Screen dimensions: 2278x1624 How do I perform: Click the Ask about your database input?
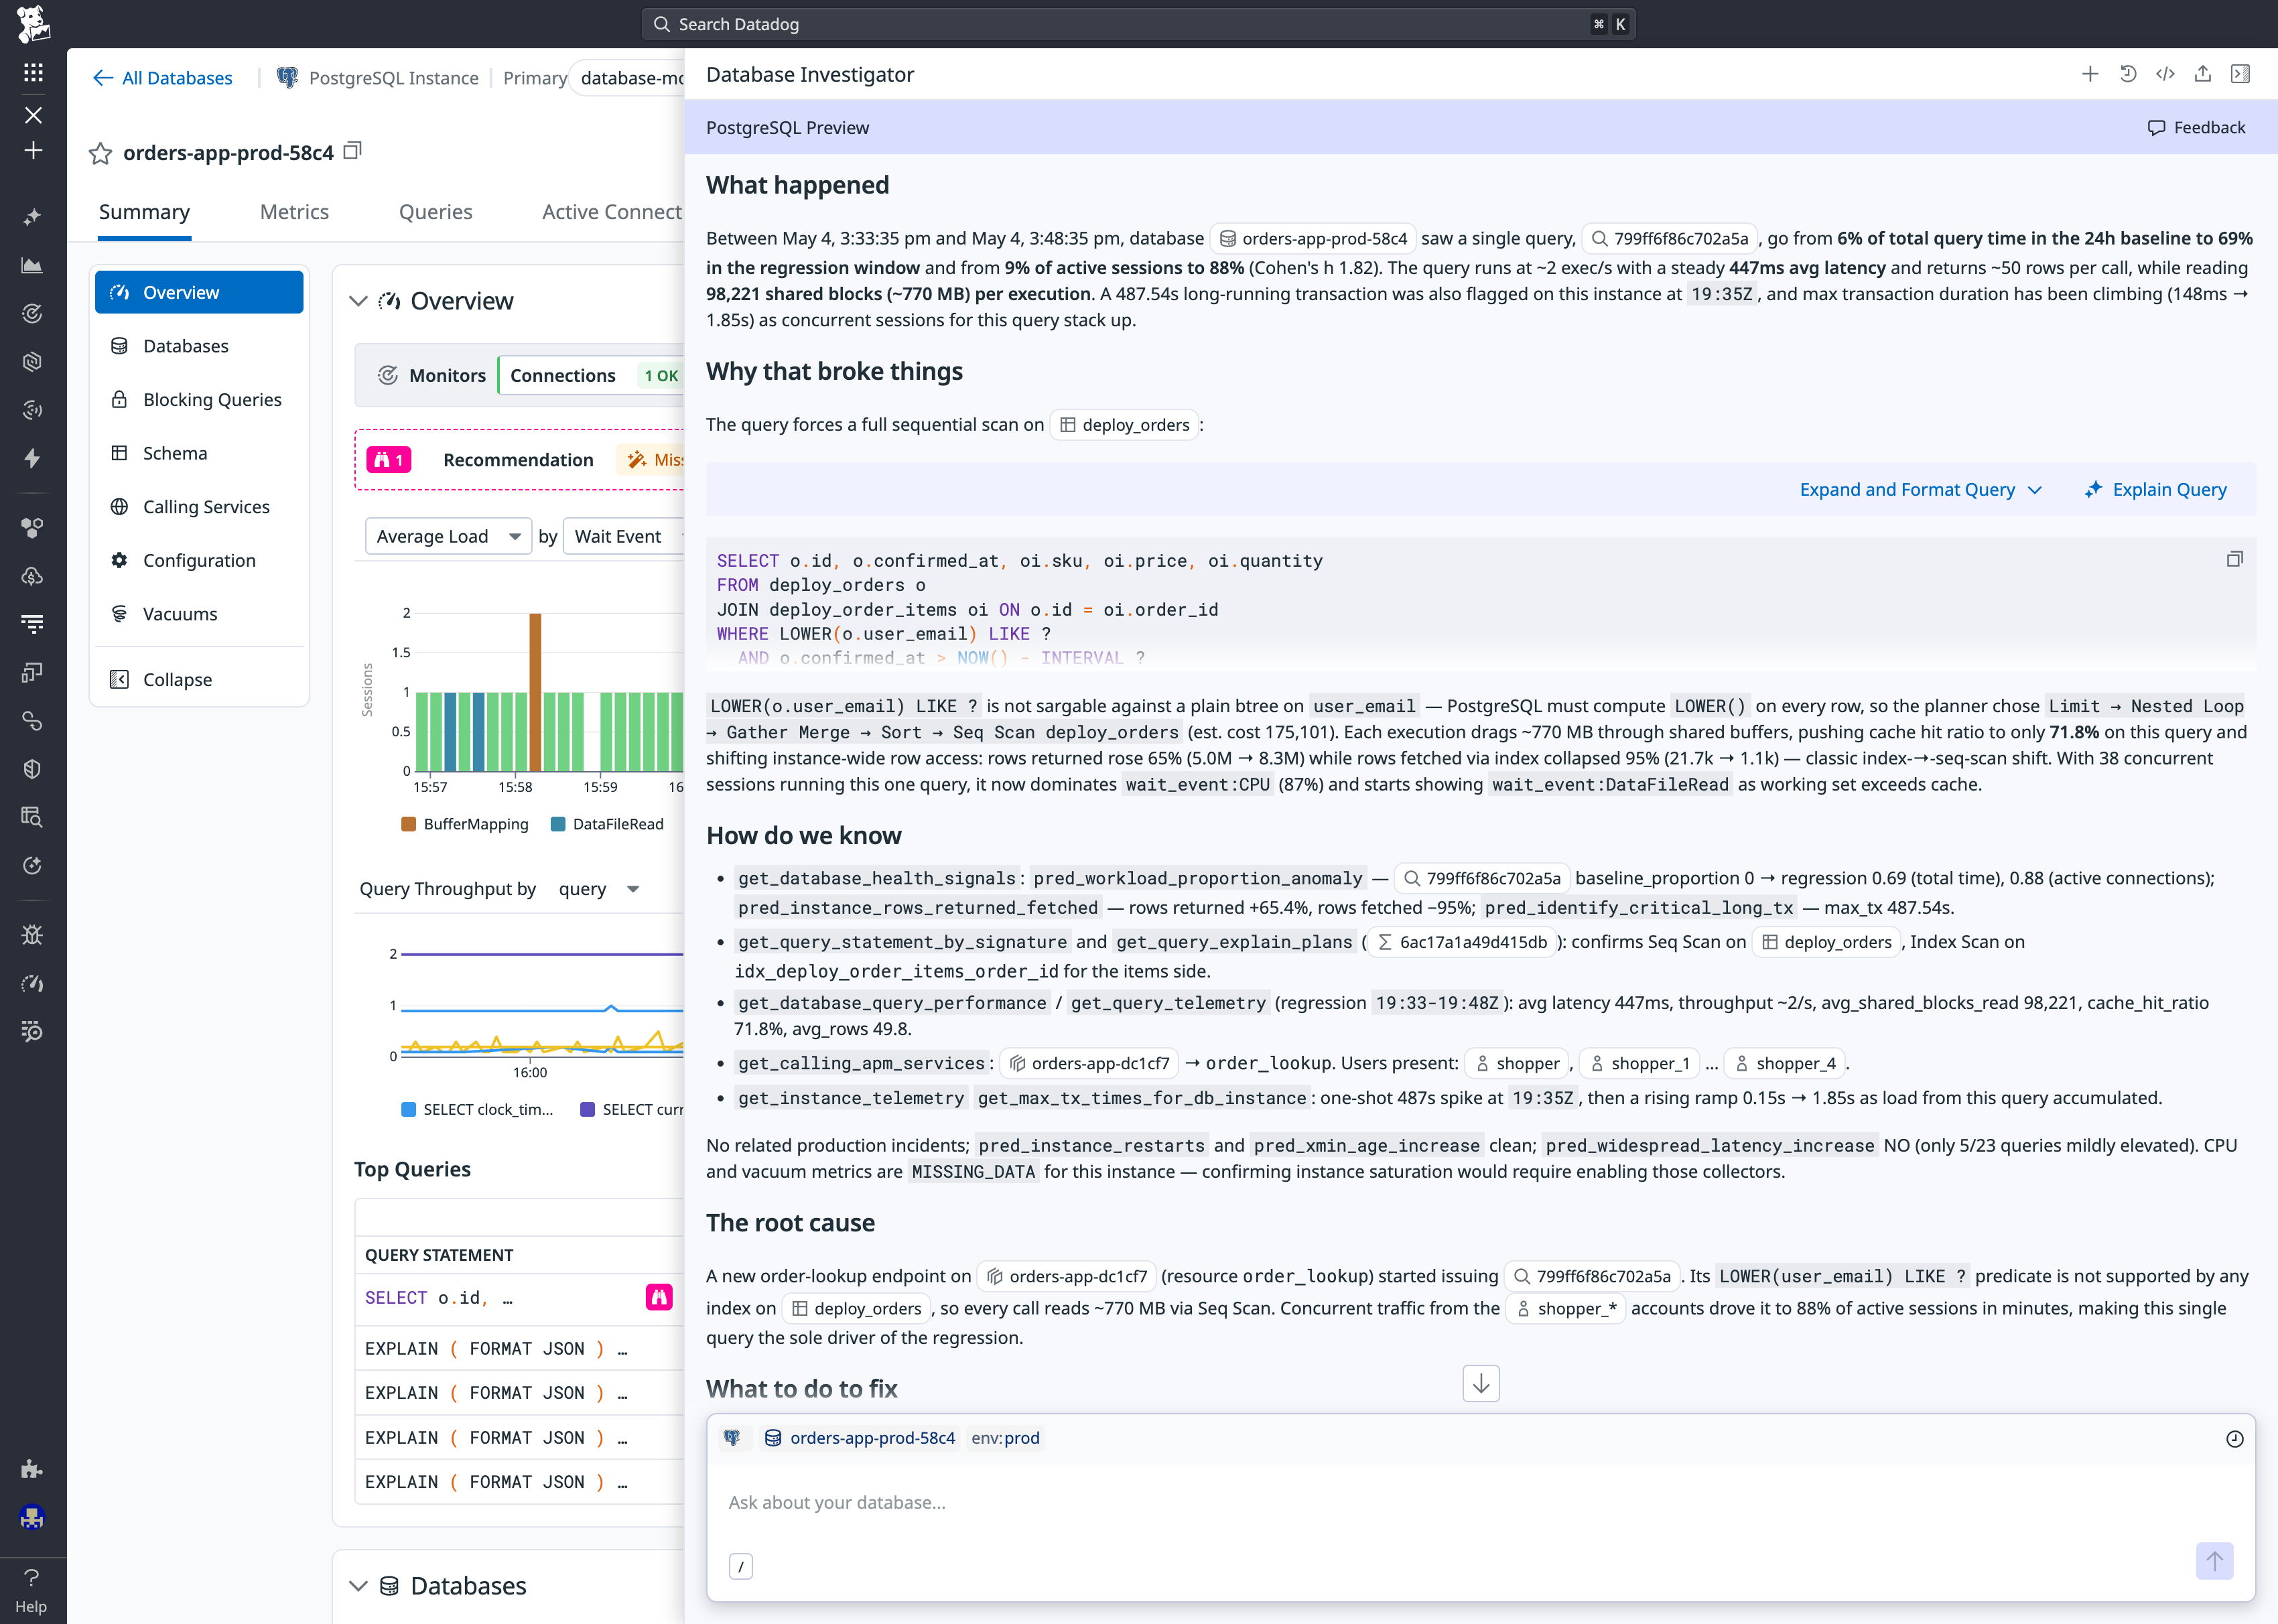tap(1480, 1503)
